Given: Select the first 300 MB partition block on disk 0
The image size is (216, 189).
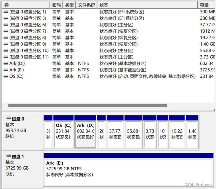Looking at the screenshot, I should (x=48, y=132).
